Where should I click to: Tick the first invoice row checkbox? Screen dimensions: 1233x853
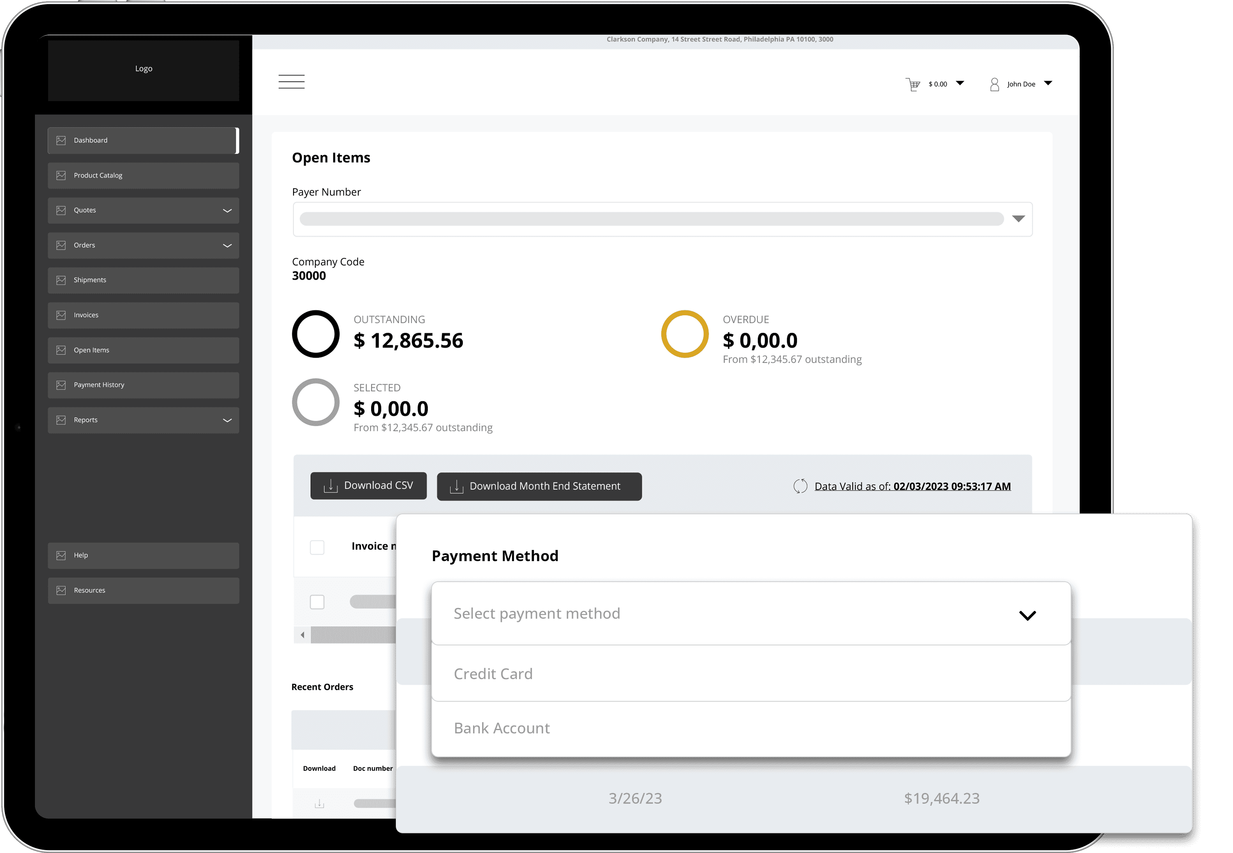point(317,602)
